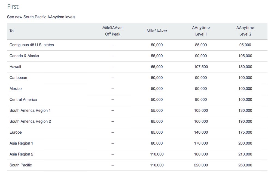Click Central America's 100,000 Level 2 value
This screenshot has height=179, width=274.
pyautogui.click(x=245, y=99)
